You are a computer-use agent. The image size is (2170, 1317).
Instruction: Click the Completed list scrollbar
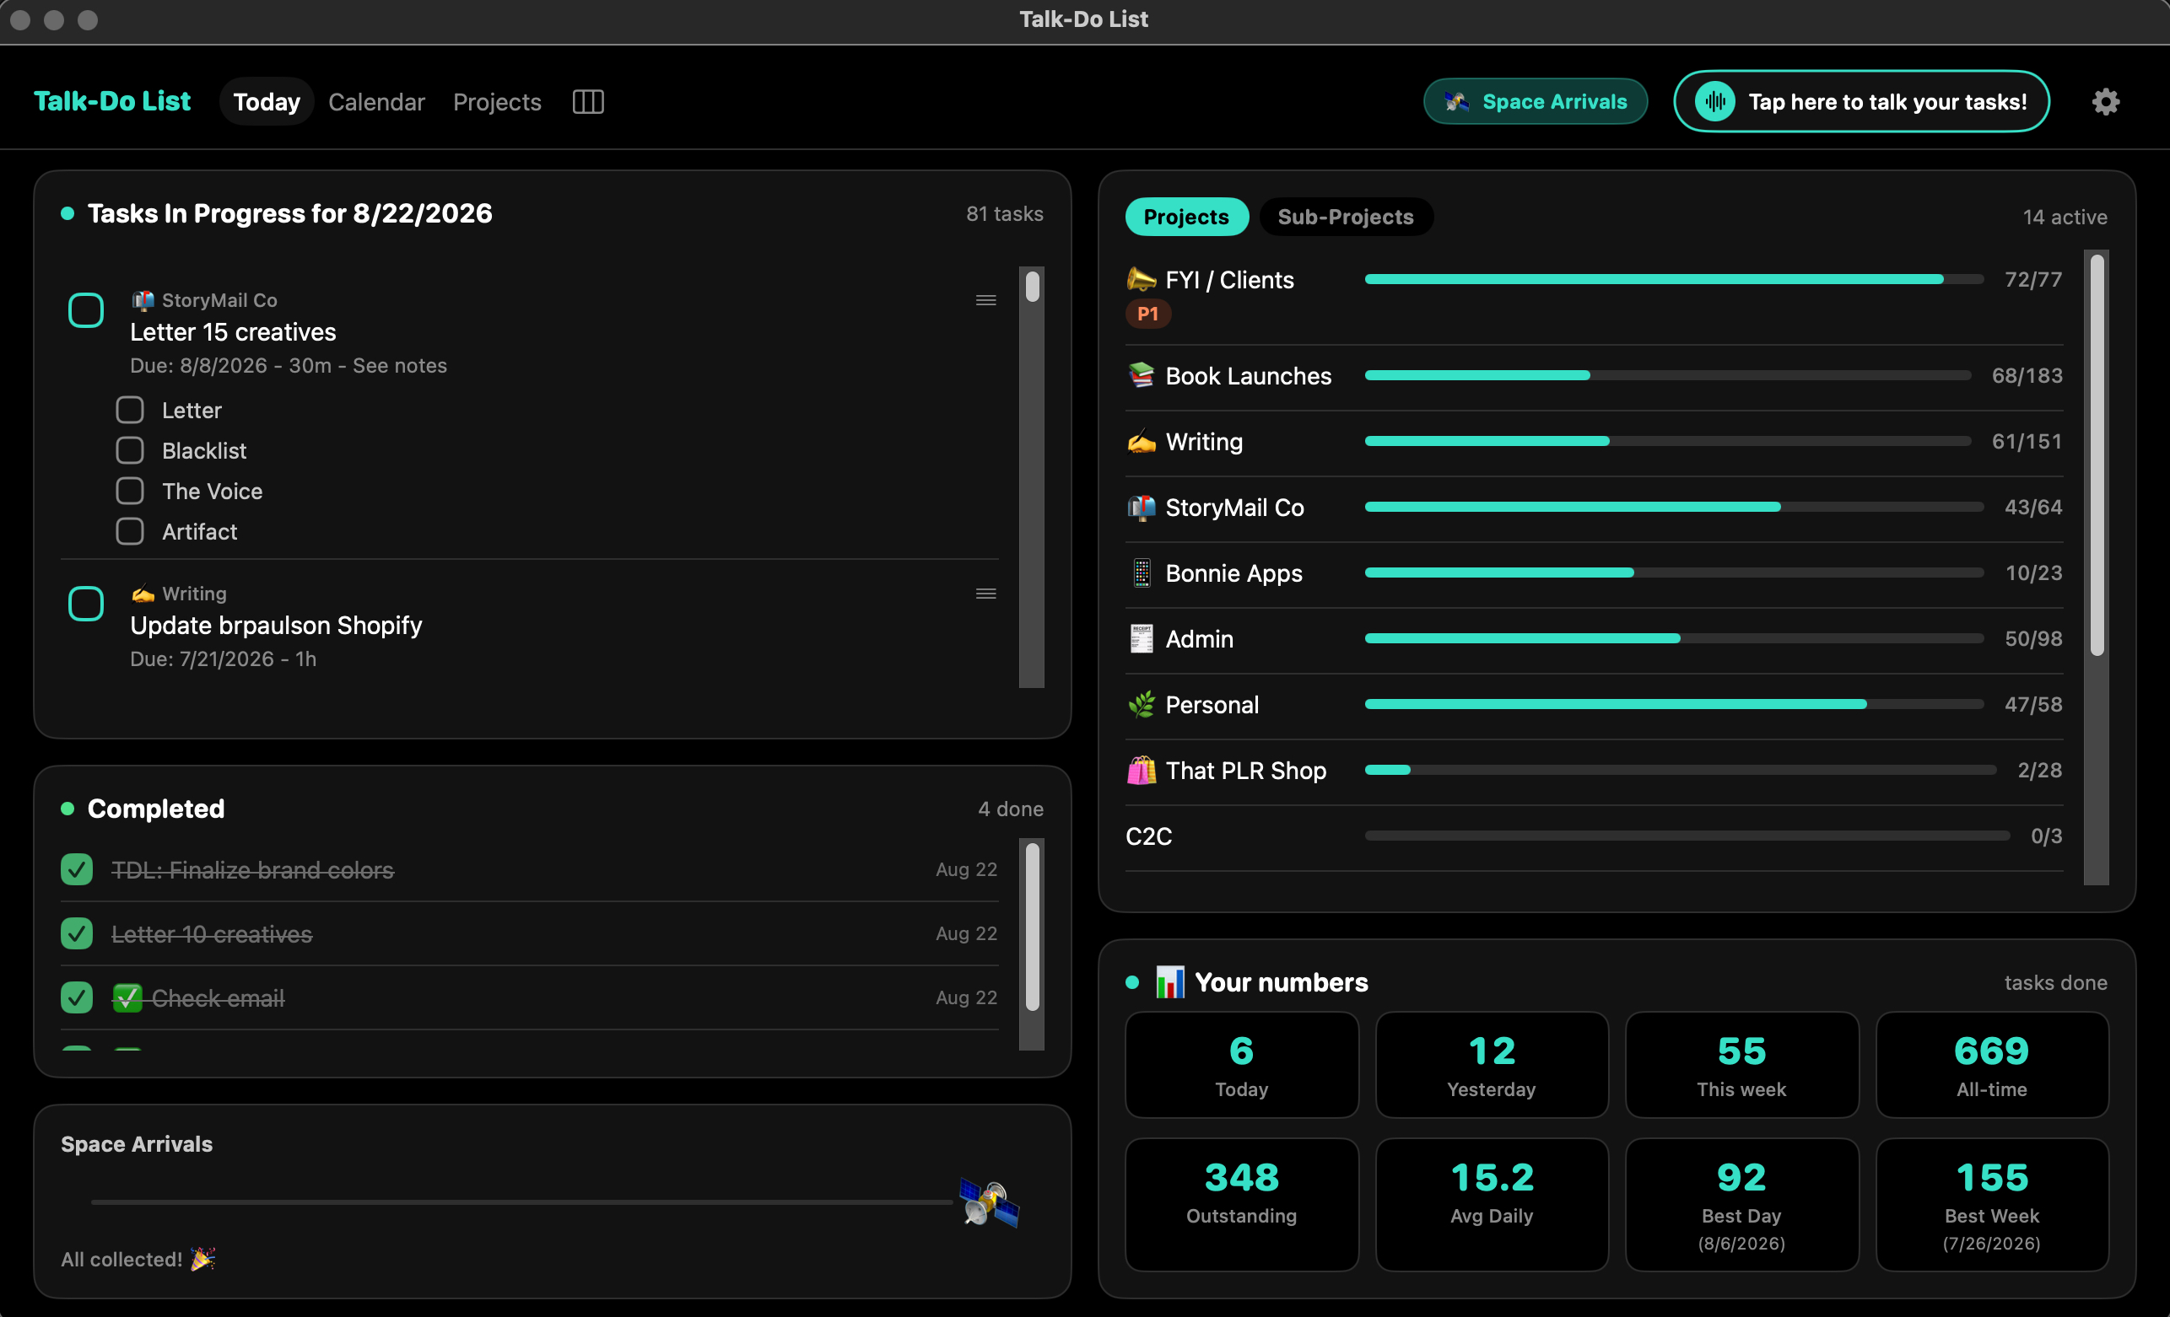coord(1032,926)
